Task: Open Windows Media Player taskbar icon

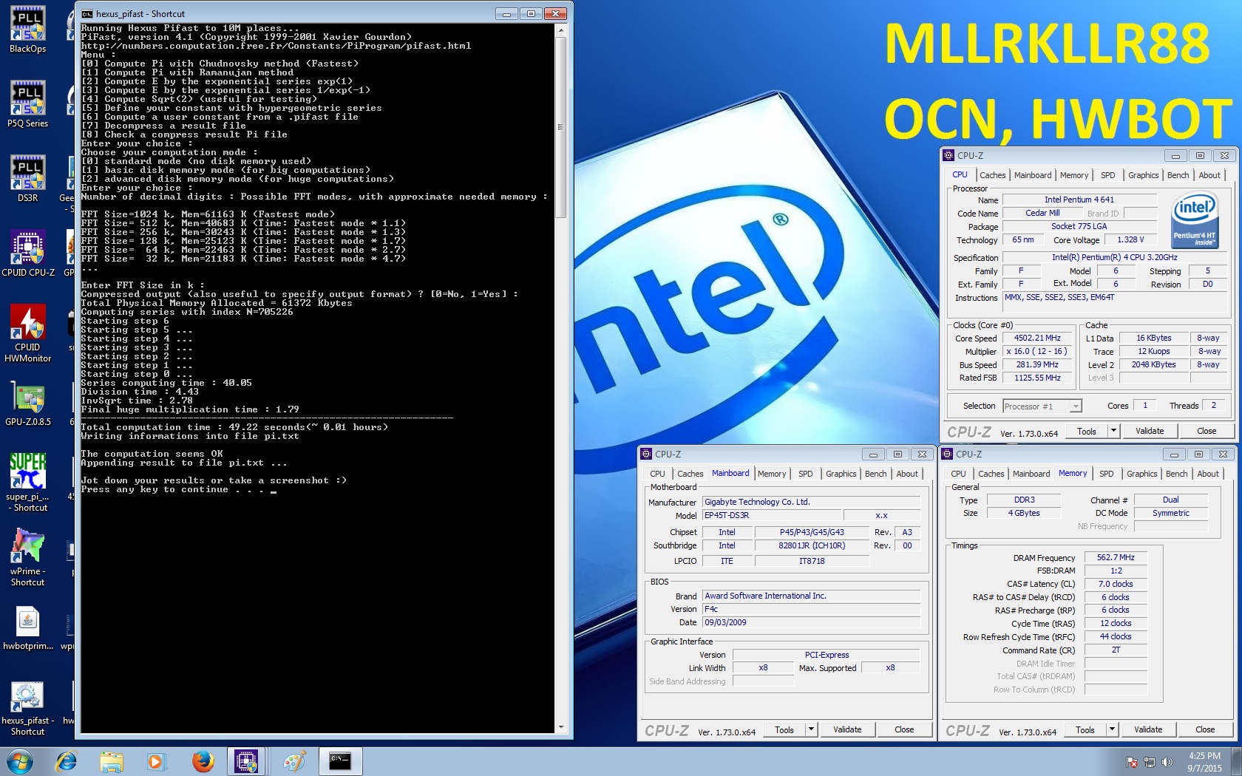Action: [x=157, y=761]
